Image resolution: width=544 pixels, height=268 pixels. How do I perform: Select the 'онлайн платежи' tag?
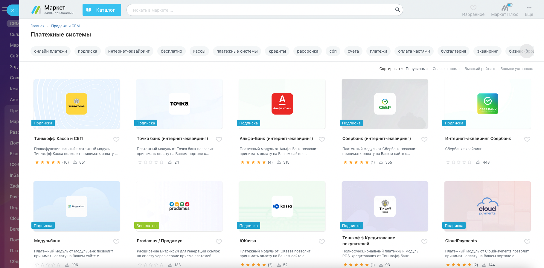click(51, 51)
